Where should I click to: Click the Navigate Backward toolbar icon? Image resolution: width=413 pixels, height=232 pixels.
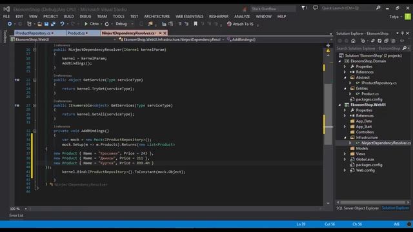point(10,24)
